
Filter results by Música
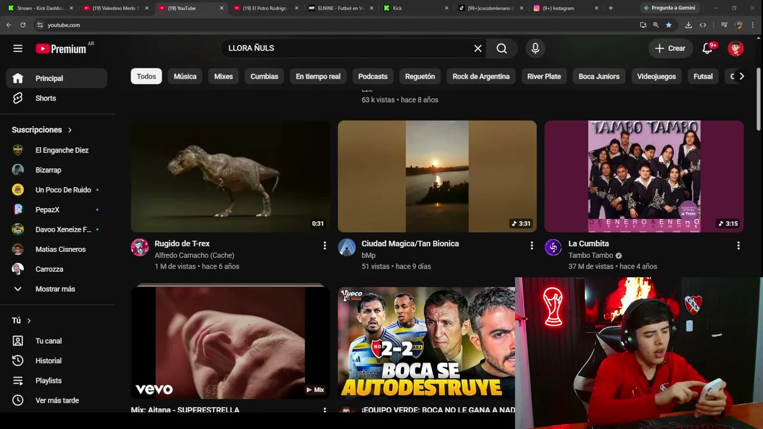[185, 76]
